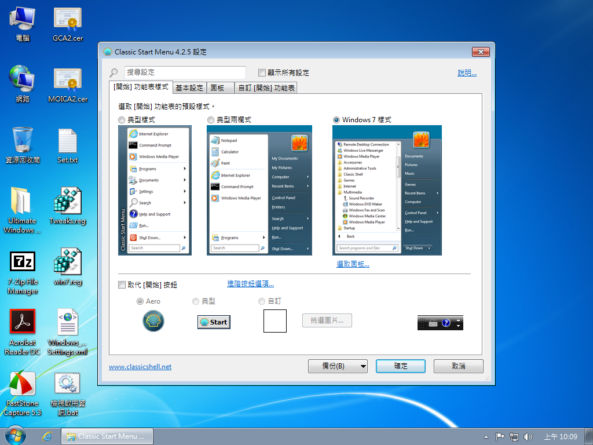Select the 資源回收筒 recycle bin icon

[23, 145]
